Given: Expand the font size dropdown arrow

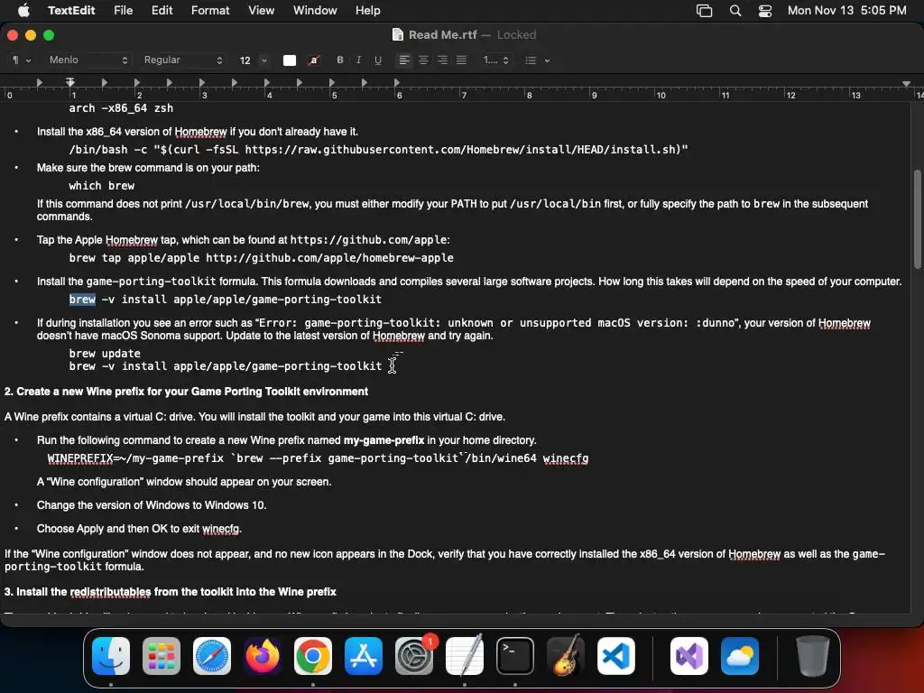Looking at the screenshot, I should point(264,60).
